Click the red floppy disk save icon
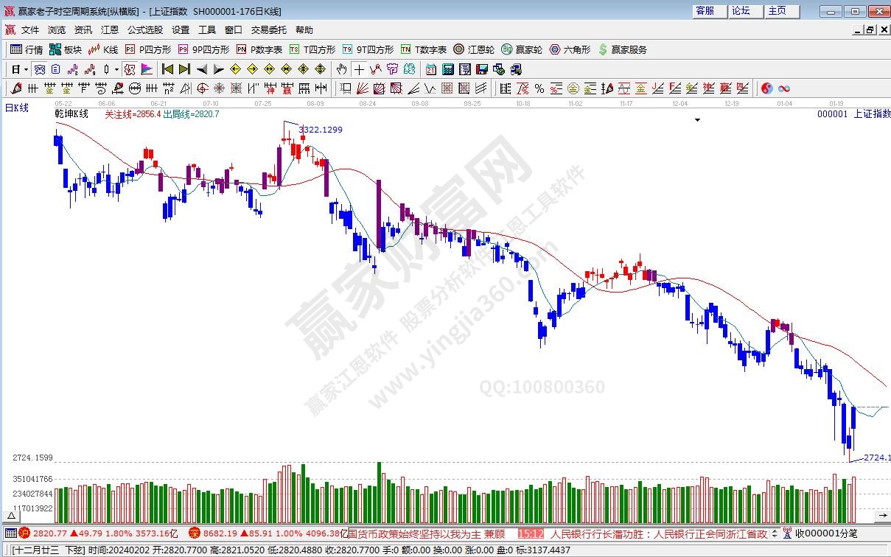Screen dimensions: 891x557 tap(482, 69)
